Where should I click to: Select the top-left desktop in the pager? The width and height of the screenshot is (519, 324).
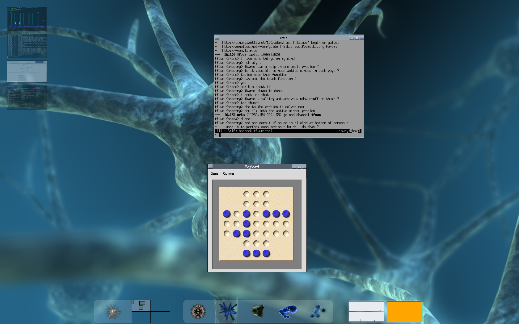point(141,305)
